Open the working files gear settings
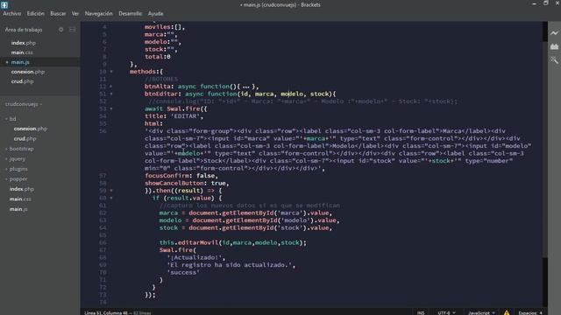The height and width of the screenshot is (315, 561). point(60,30)
